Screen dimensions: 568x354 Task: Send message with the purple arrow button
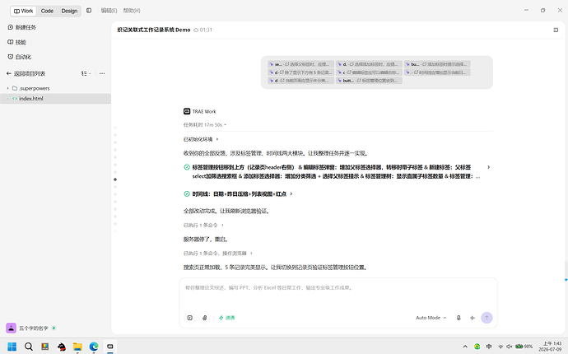coord(487,318)
